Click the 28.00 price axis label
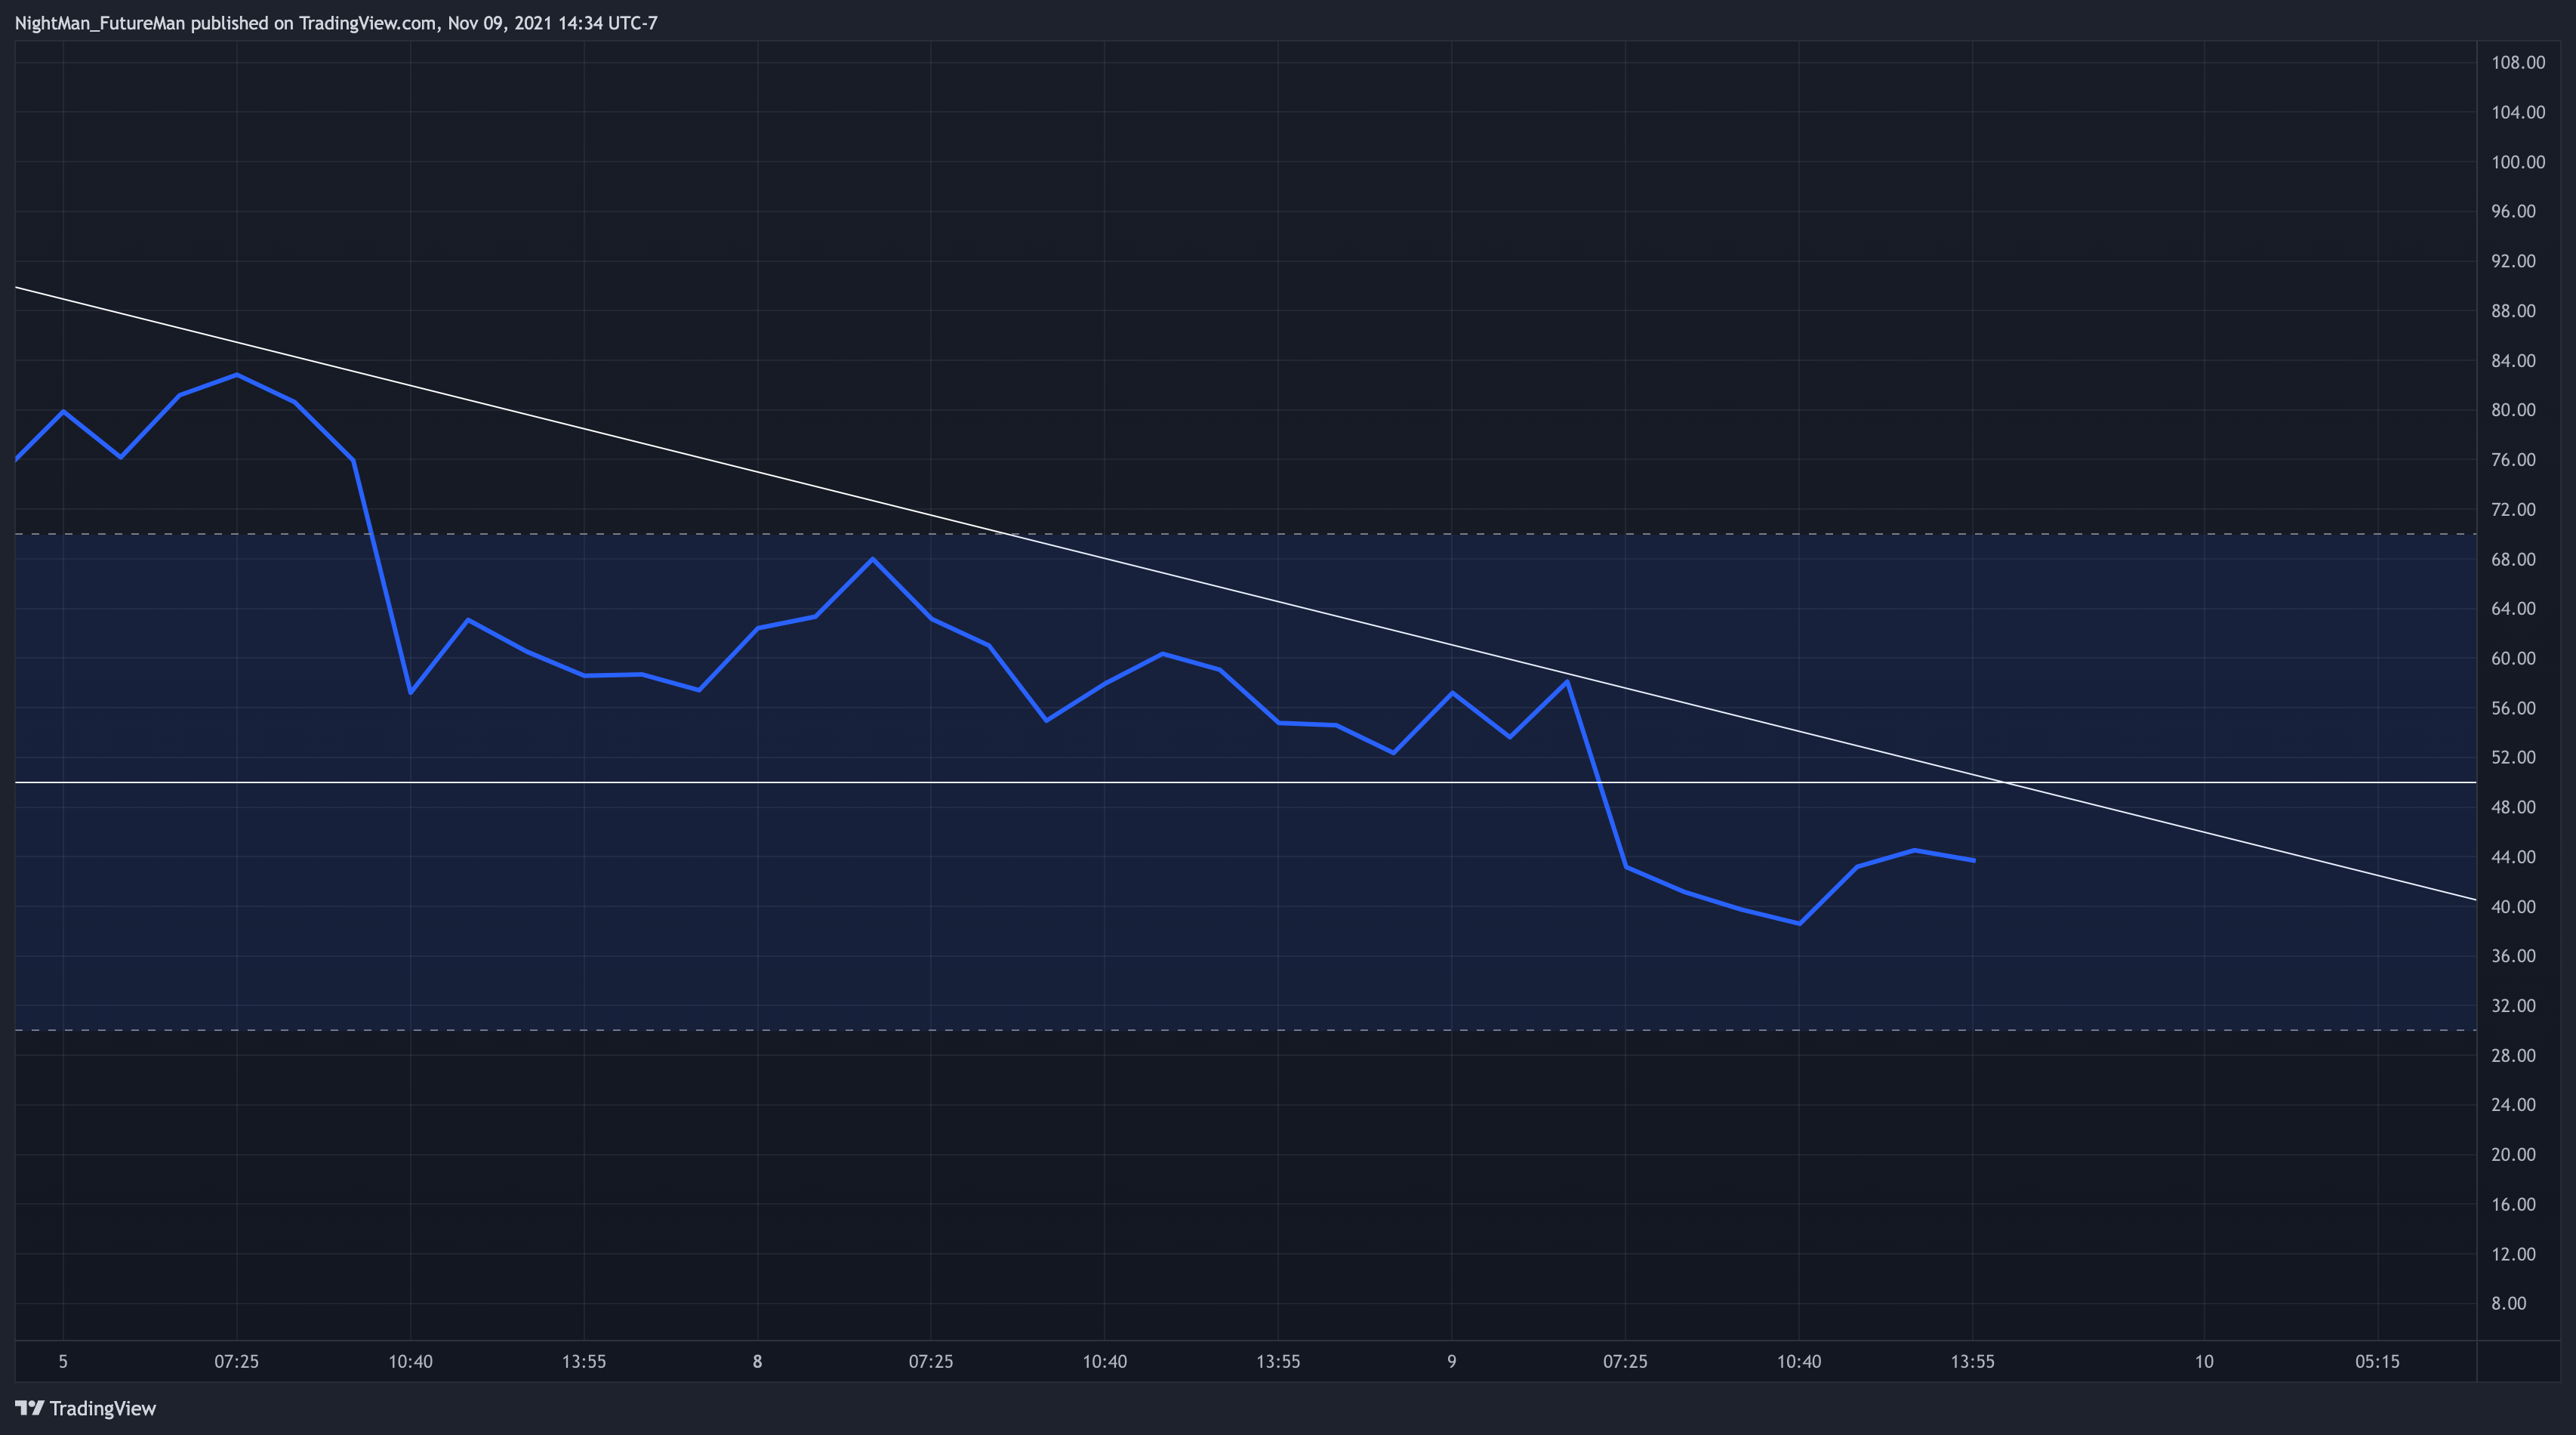The width and height of the screenshot is (2576, 1435). [x=2514, y=1056]
